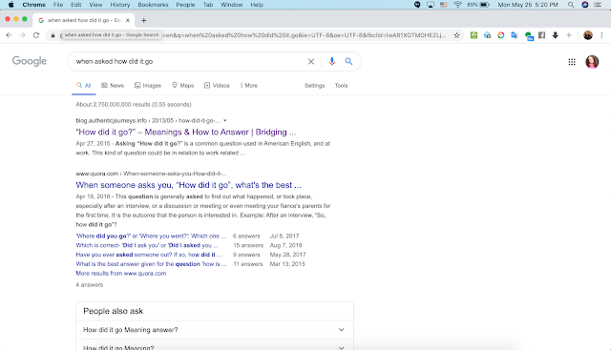Click the Google logo

coord(30,61)
